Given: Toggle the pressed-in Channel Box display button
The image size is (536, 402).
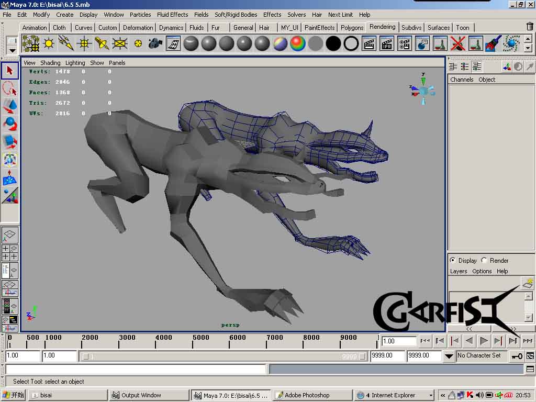Looking at the screenshot, I should (x=476, y=66).
